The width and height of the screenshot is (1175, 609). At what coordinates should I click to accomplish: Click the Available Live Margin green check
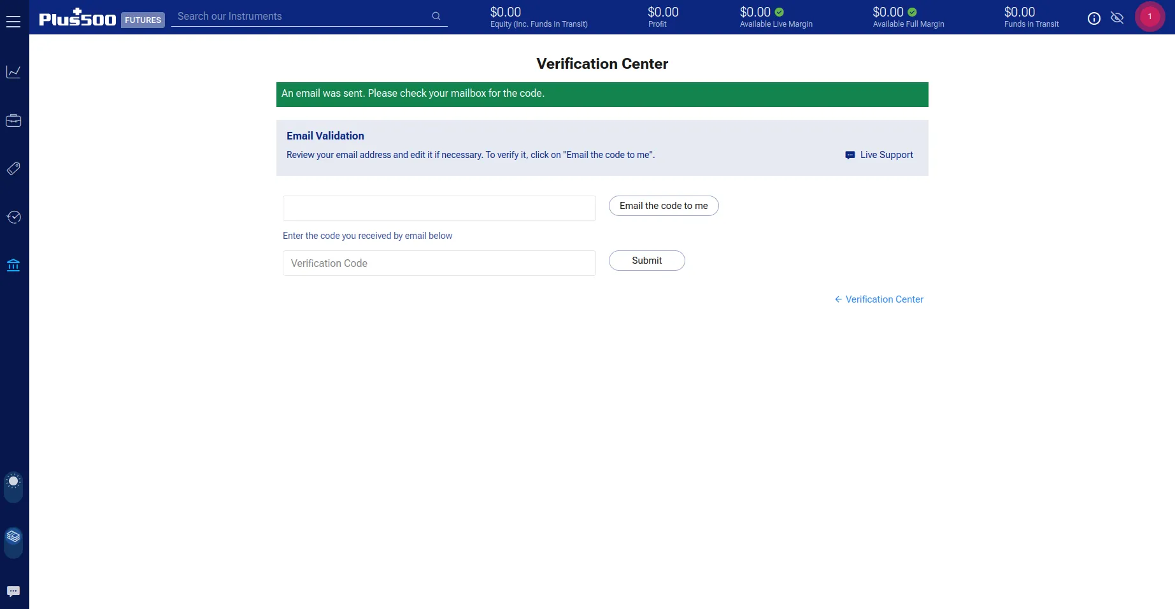780,12
